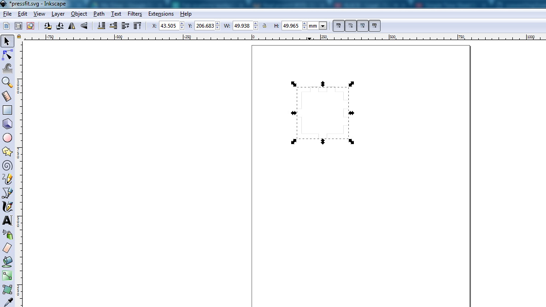Flip selection horizontally
This screenshot has height=307, width=546.
[x=72, y=26]
